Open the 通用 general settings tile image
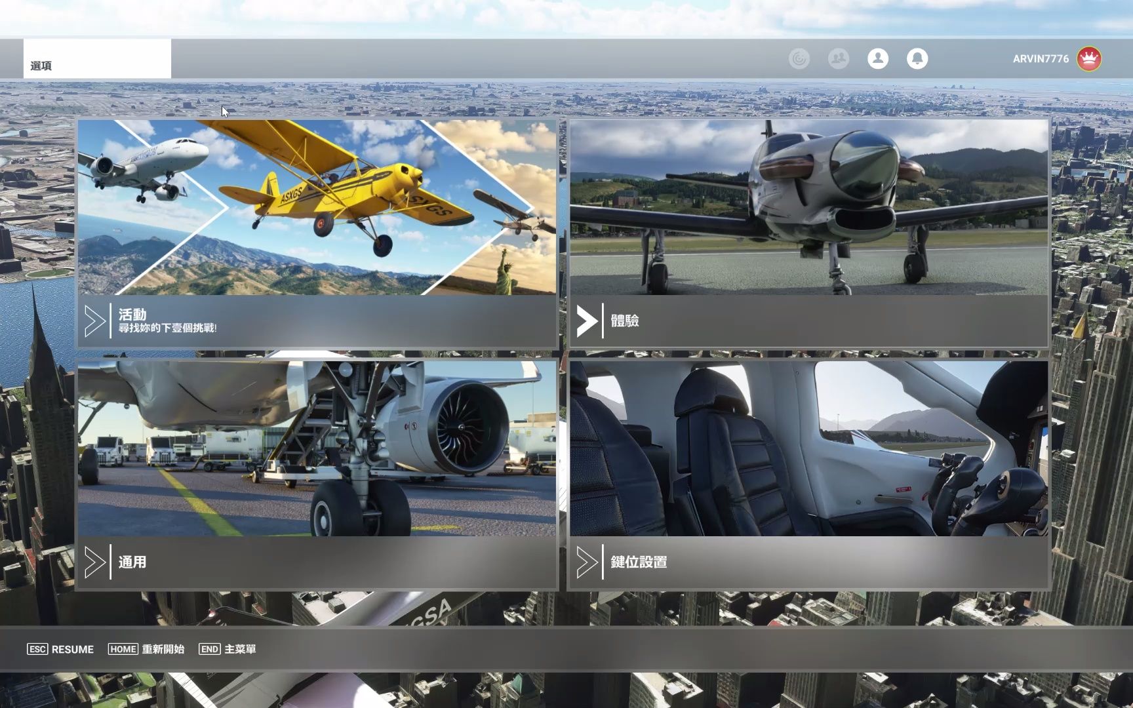The height and width of the screenshot is (708, 1133). click(317, 448)
